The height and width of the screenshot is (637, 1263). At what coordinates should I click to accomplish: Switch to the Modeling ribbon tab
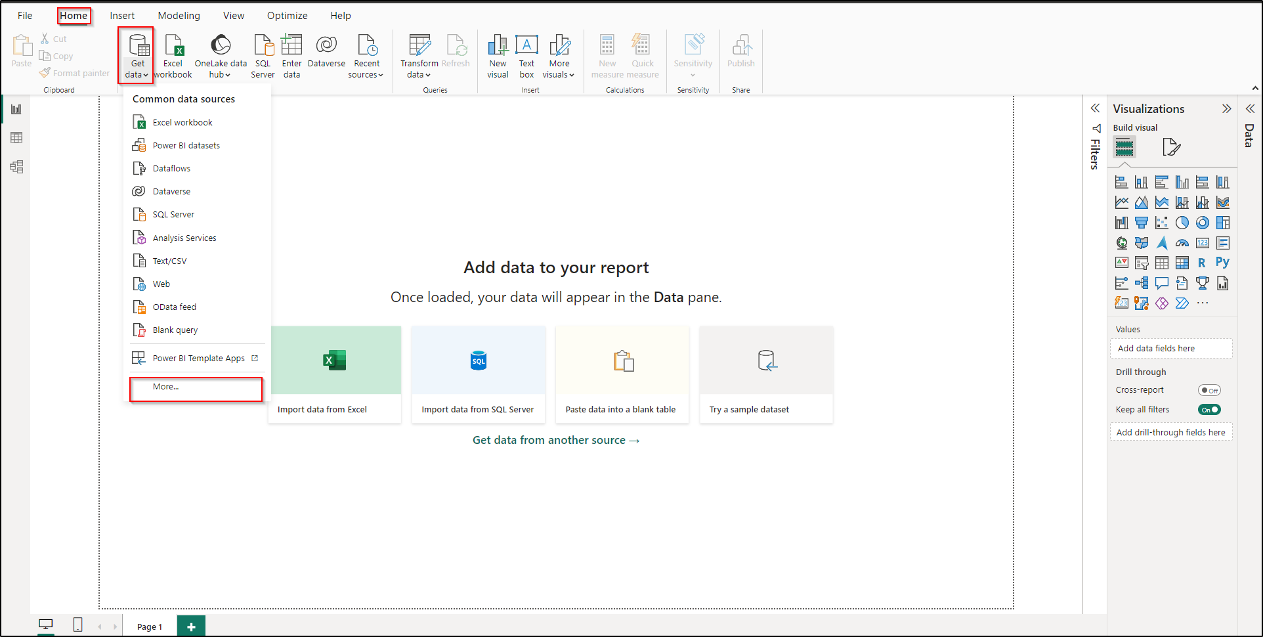(x=179, y=16)
